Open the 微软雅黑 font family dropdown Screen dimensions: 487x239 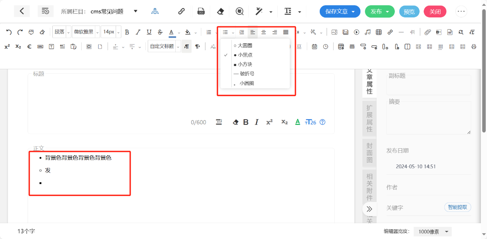[x=86, y=32]
